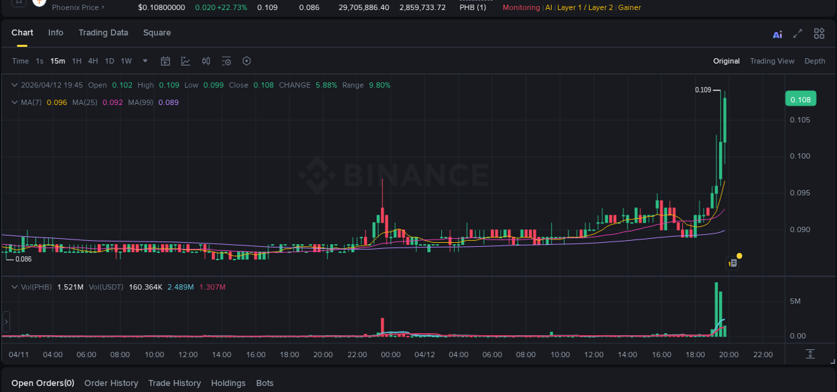Click the Gainer tag link
Image resolution: width=837 pixels, height=392 pixels.
[x=629, y=7]
